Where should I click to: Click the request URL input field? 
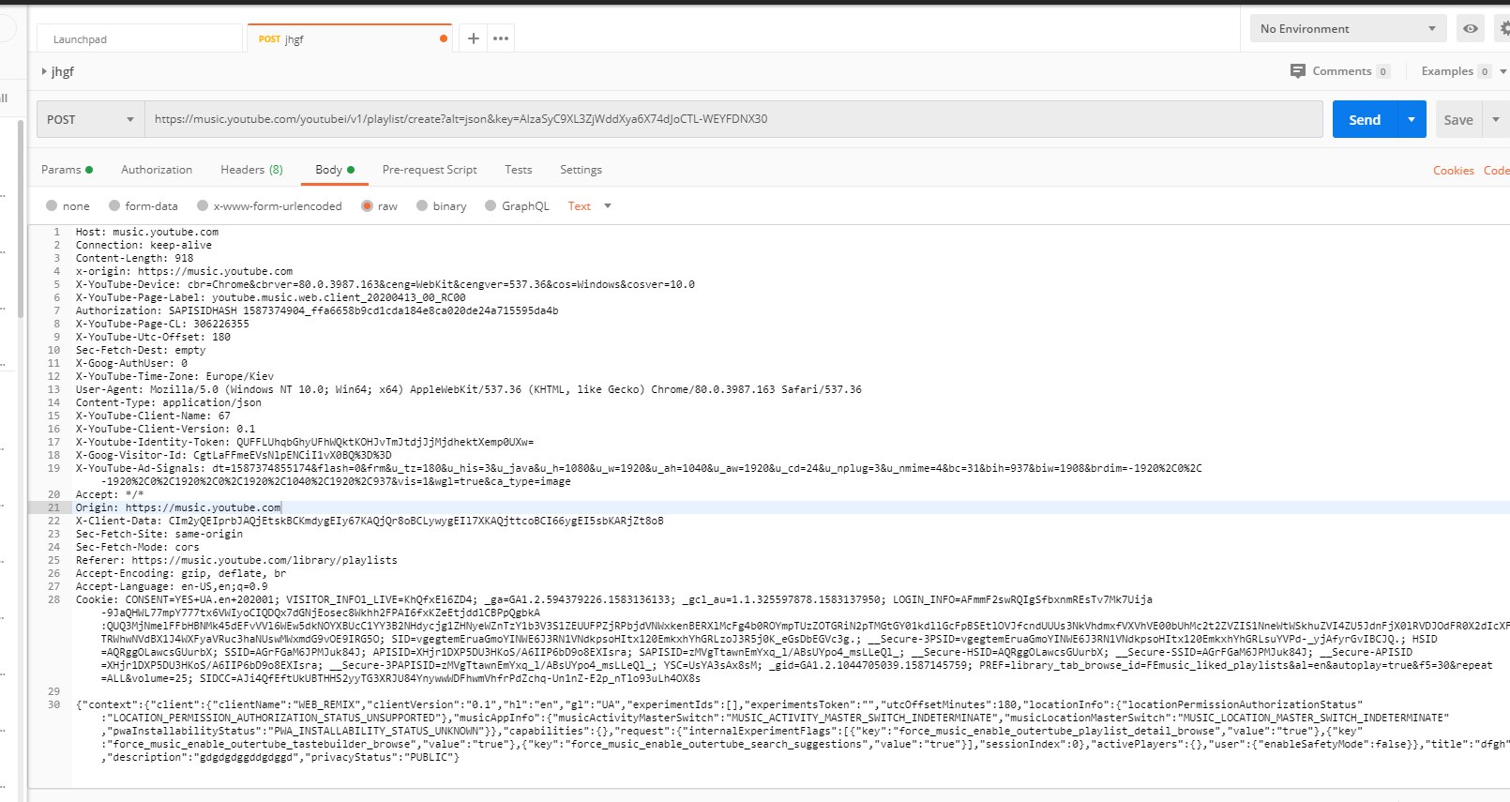[x=733, y=119]
